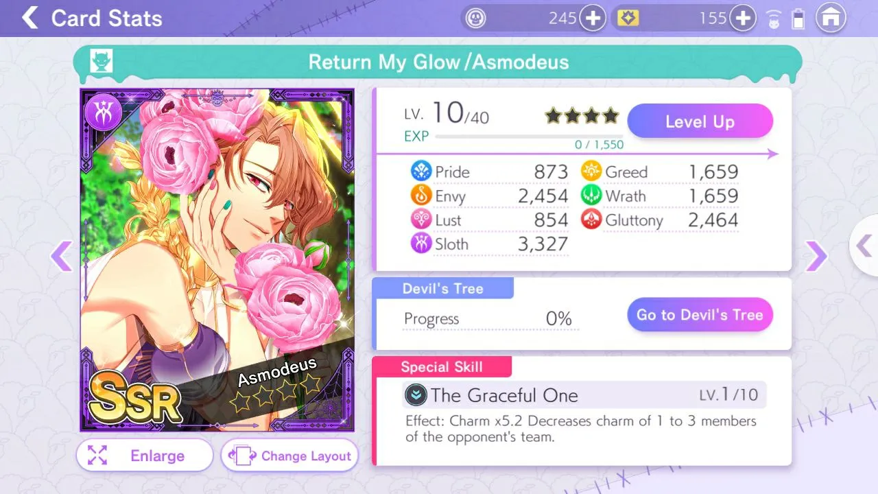This screenshot has height=494, width=878.
Task: Go back using the Card Stats arrow
Action: (29, 18)
